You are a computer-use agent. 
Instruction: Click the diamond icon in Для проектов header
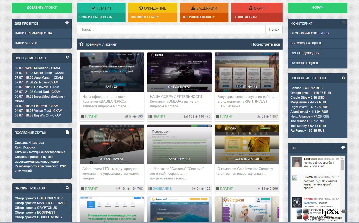67,23
